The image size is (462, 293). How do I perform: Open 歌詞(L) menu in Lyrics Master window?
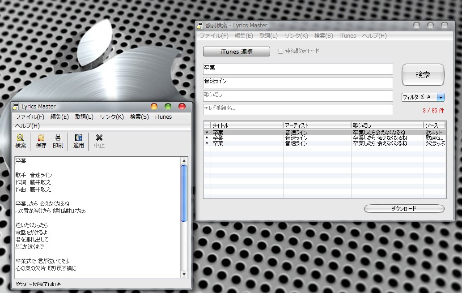click(84, 117)
